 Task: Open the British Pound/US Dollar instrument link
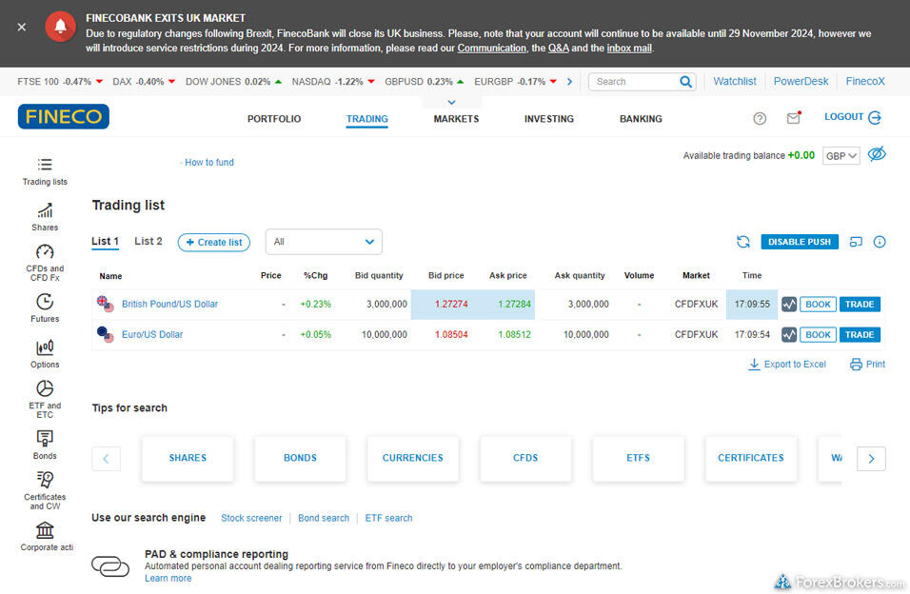(x=169, y=305)
